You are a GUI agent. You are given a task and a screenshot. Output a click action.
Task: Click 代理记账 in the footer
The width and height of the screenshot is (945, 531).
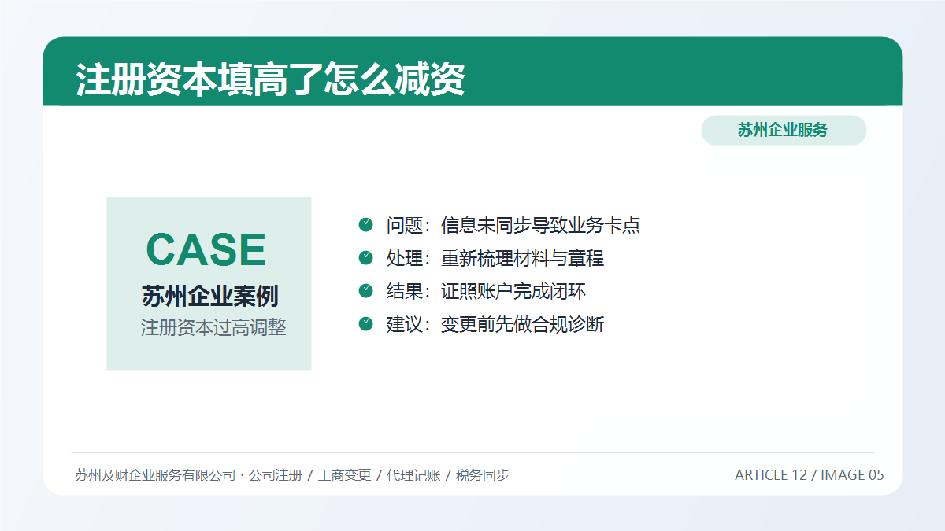[413, 475]
